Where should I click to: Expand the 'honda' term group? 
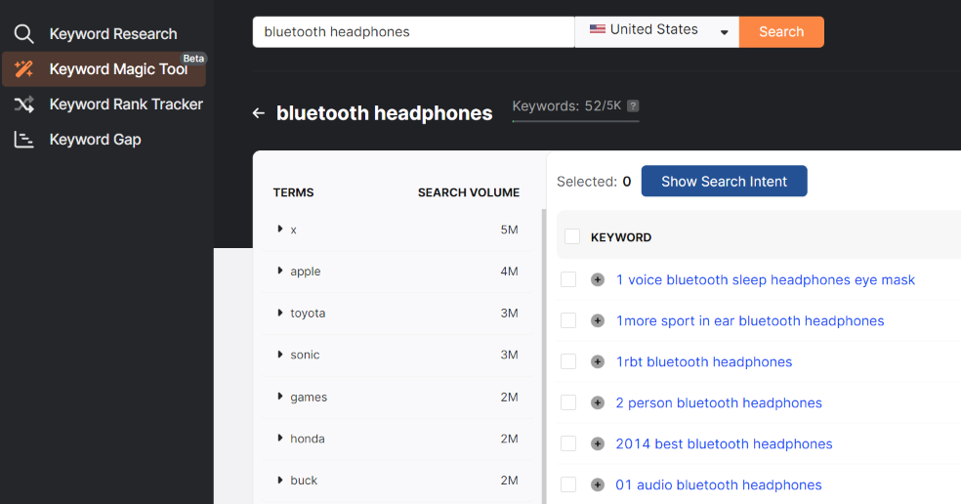280,439
